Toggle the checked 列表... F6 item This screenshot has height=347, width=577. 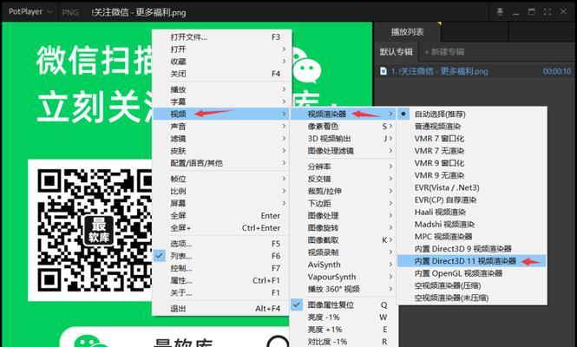[222, 256]
